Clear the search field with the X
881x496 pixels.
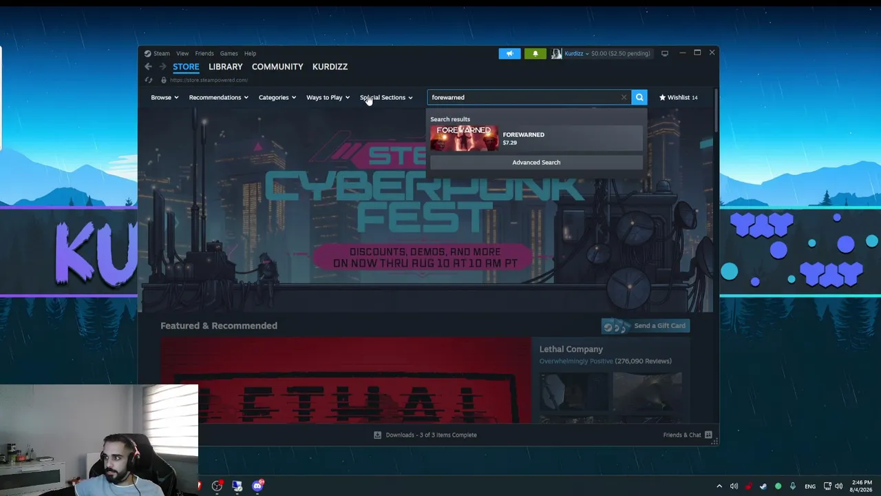(x=624, y=97)
